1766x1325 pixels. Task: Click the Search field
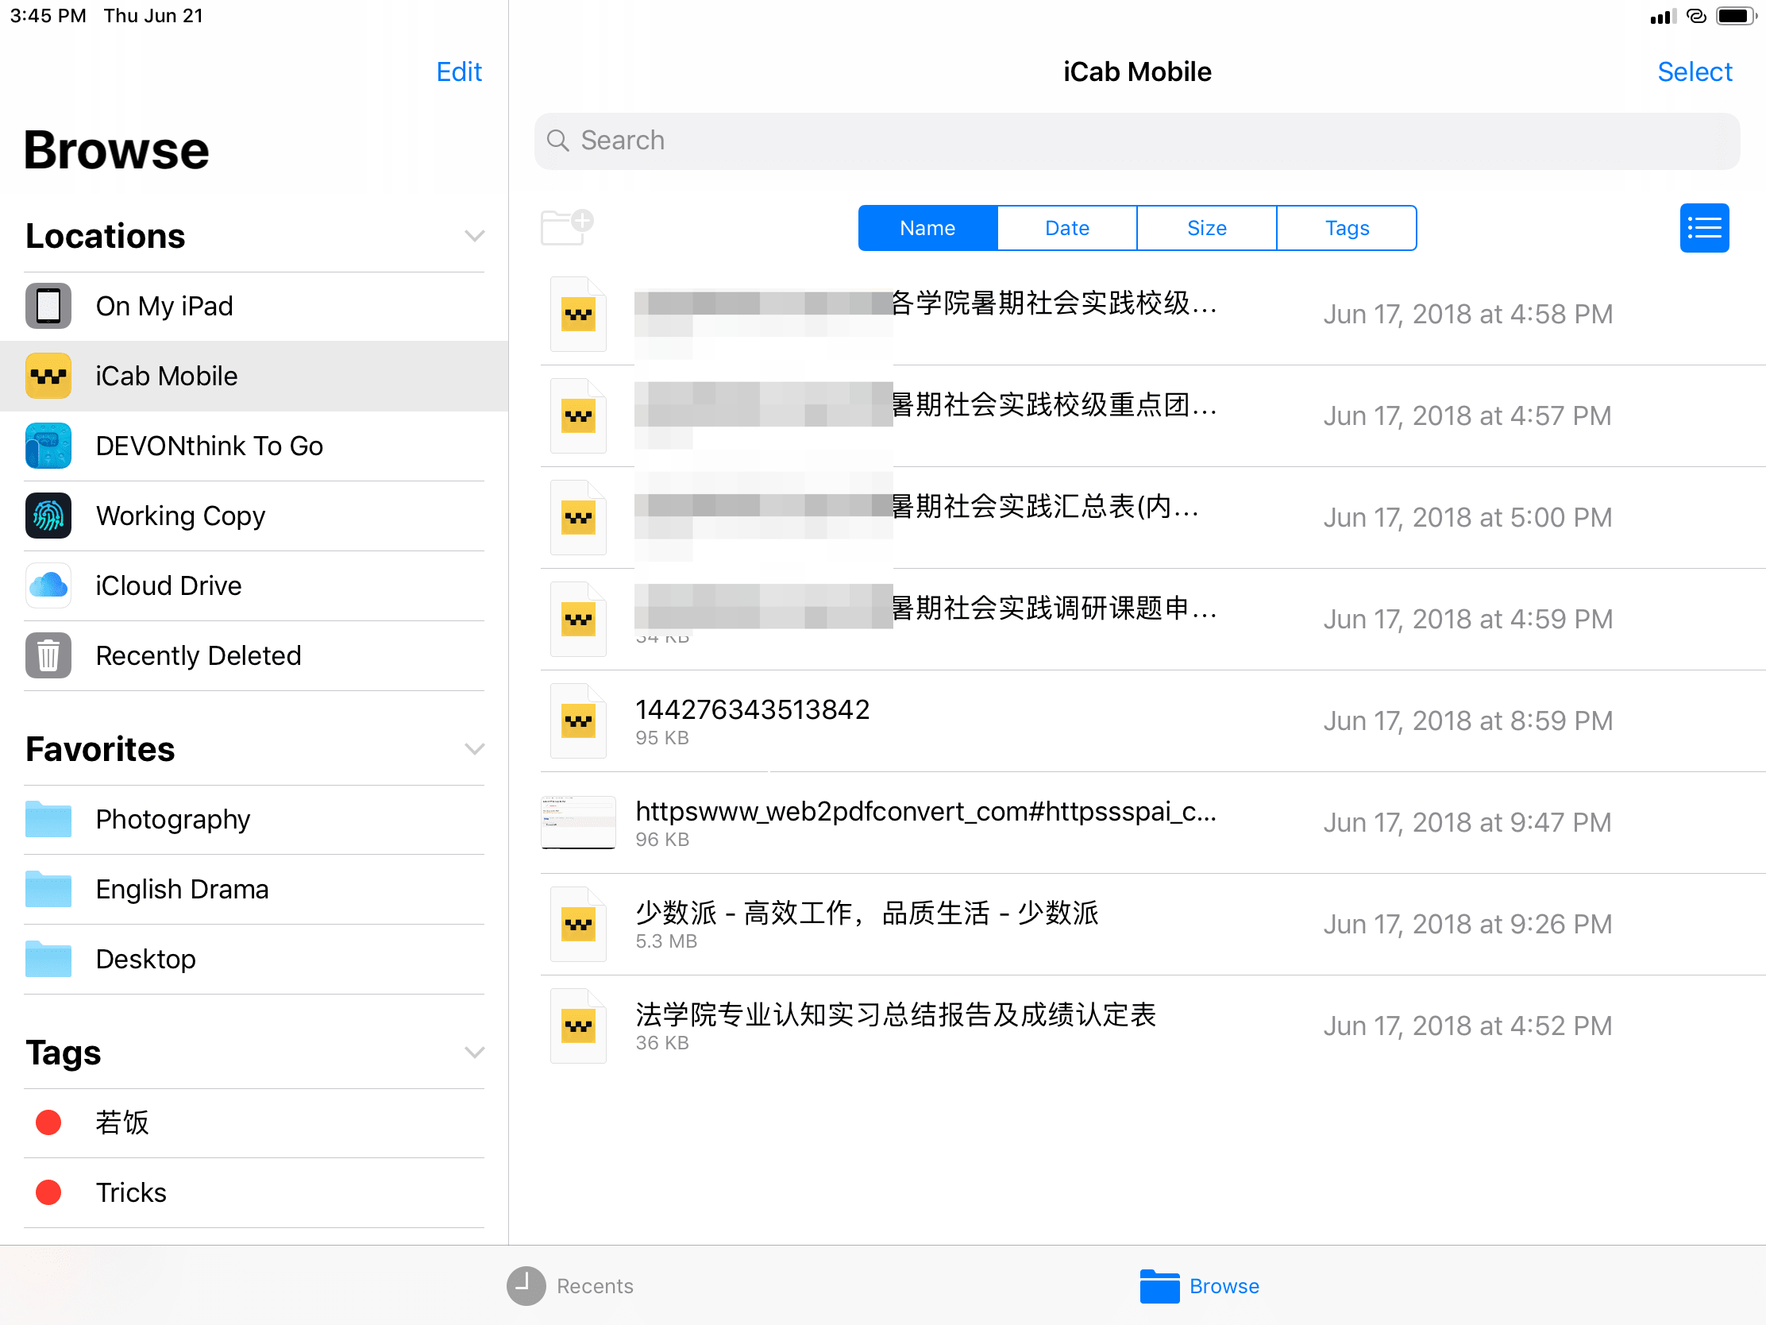point(1136,141)
